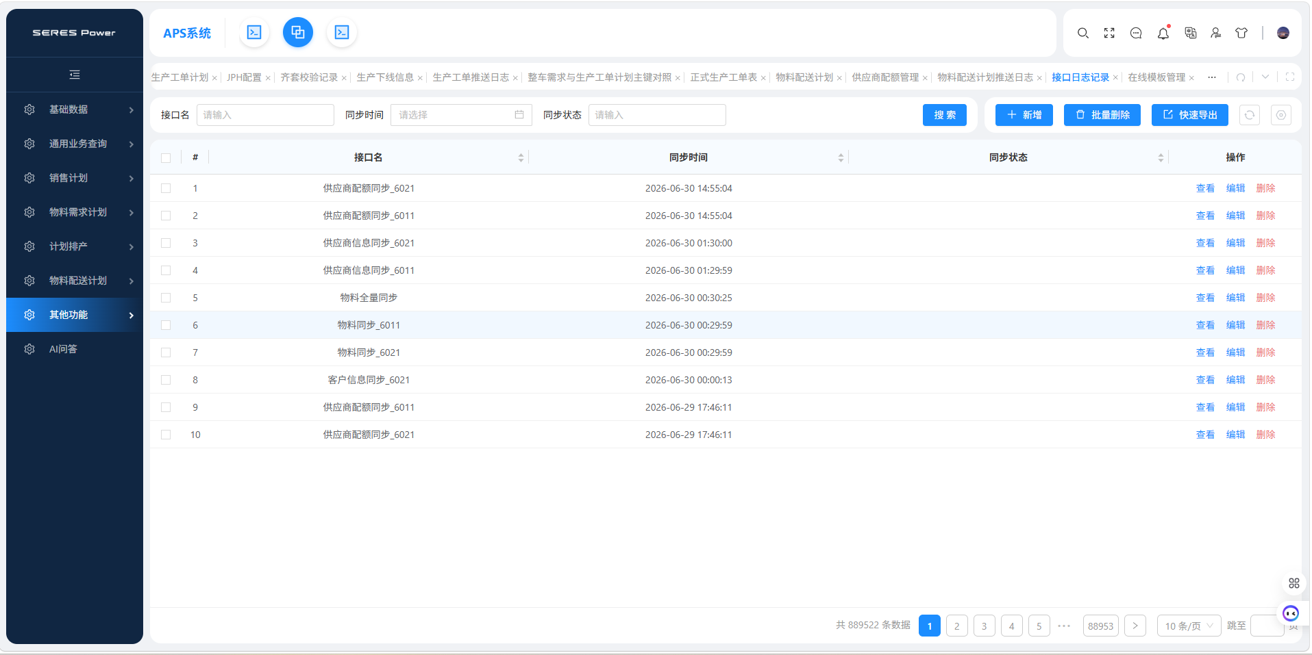This screenshot has width=1312, height=655.
Task: Sort by 同步时间 column arrows
Action: tap(841, 158)
